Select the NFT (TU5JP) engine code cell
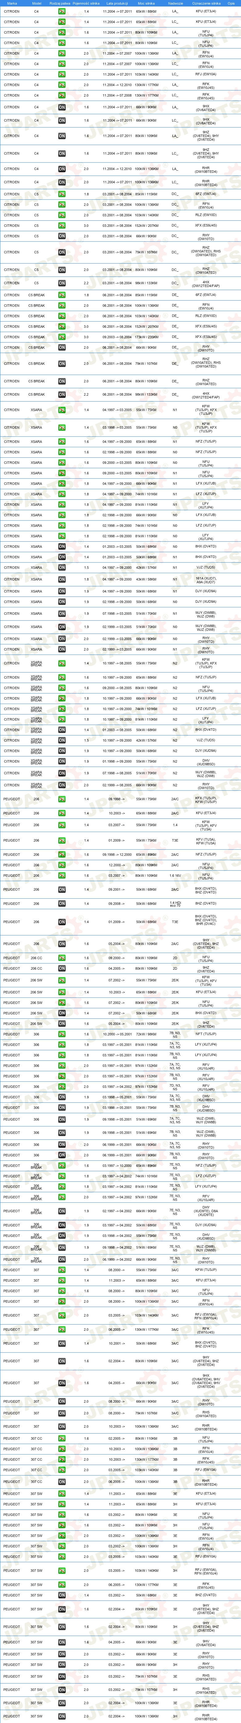 (206, 1034)
